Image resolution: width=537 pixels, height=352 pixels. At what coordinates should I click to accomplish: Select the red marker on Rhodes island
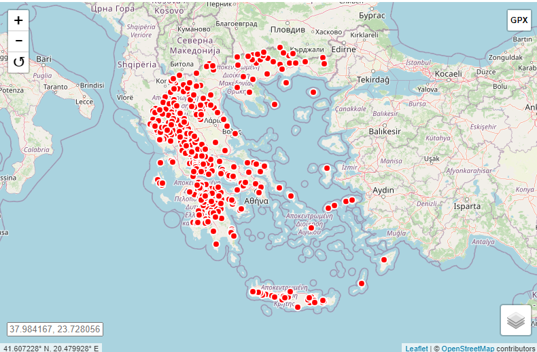384,260
